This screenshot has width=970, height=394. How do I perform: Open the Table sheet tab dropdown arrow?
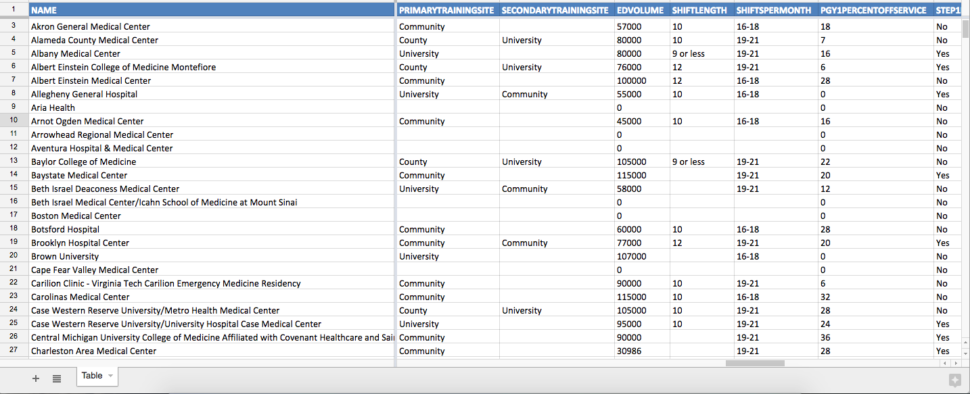coord(110,376)
